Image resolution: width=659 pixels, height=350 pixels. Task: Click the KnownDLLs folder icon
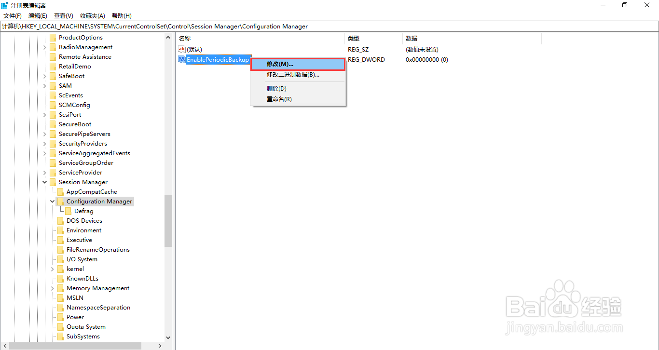tap(61, 278)
